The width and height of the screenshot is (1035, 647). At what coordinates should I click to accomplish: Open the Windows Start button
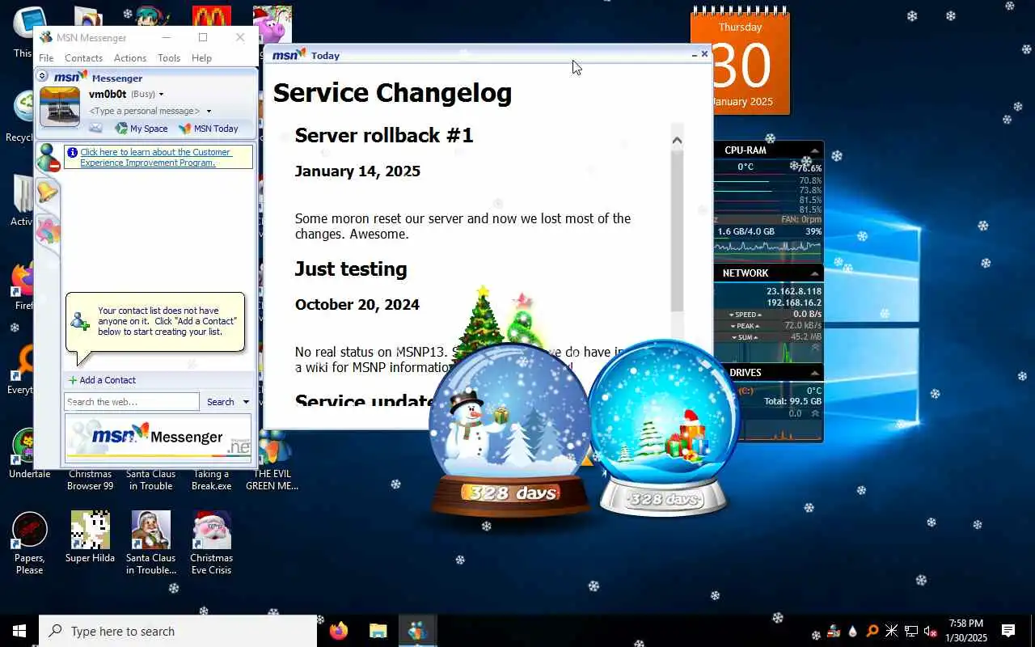(19, 631)
